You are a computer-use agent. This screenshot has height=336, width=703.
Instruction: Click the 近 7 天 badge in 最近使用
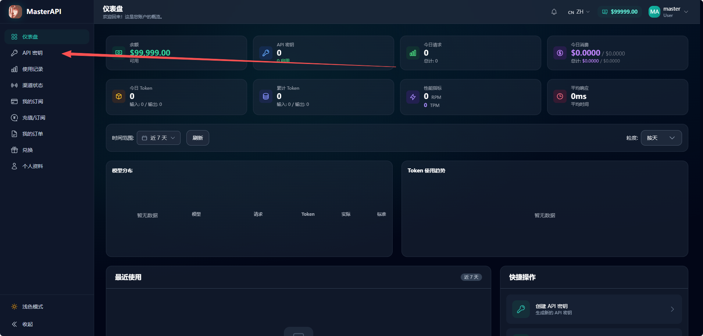tap(471, 277)
